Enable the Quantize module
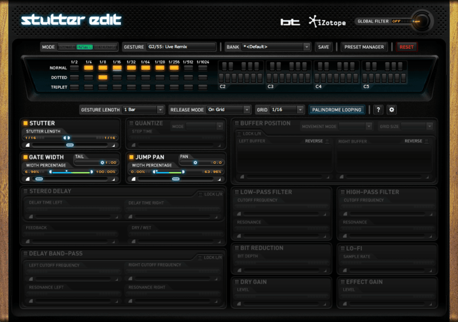The height and width of the screenshot is (322, 458). click(131, 123)
